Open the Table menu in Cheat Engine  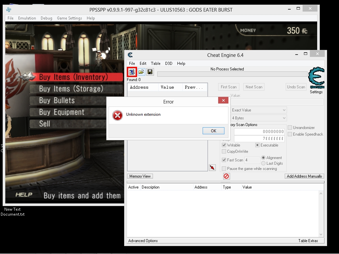(156, 63)
